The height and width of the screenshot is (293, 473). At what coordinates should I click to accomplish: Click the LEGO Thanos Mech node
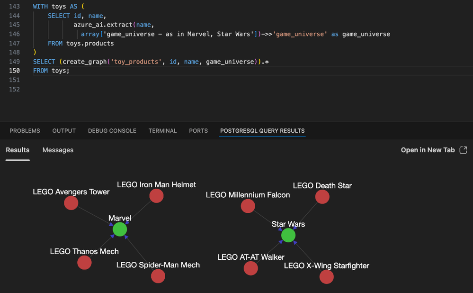pyautogui.click(x=84, y=263)
